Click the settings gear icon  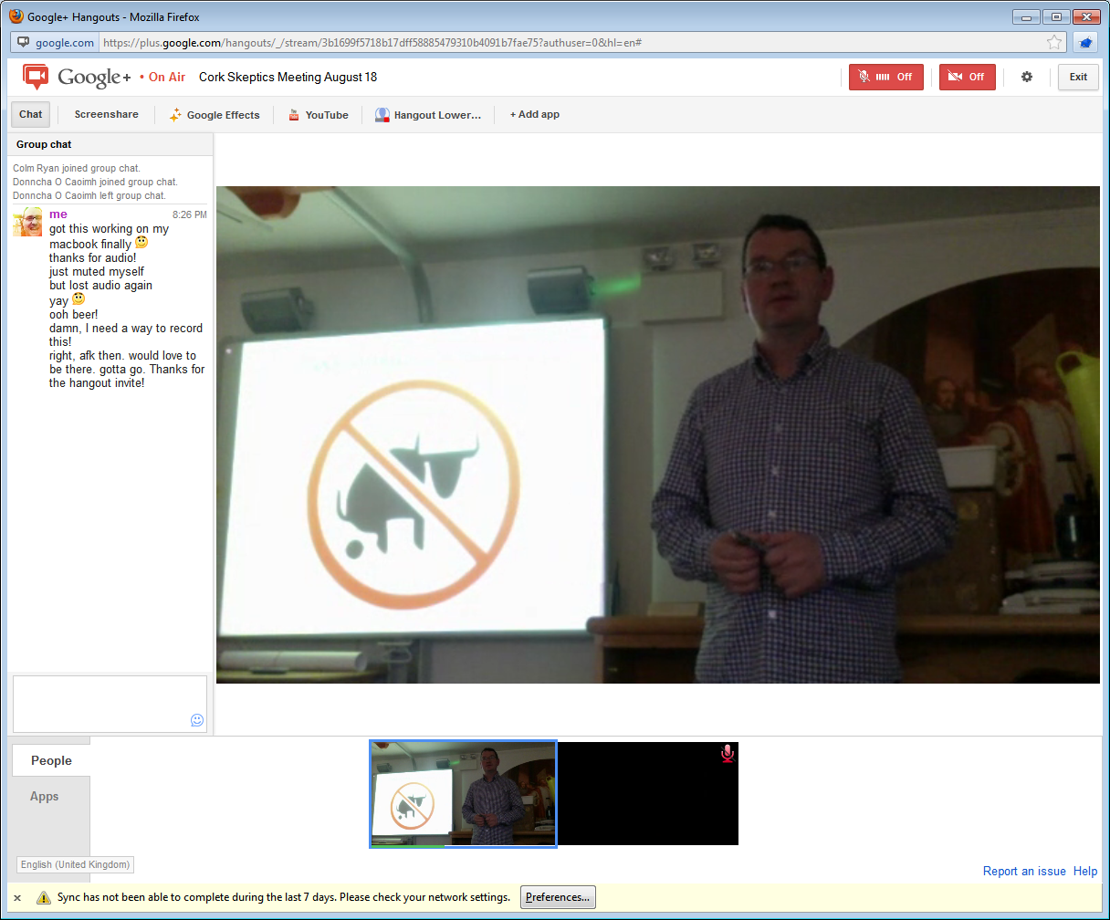click(1027, 78)
